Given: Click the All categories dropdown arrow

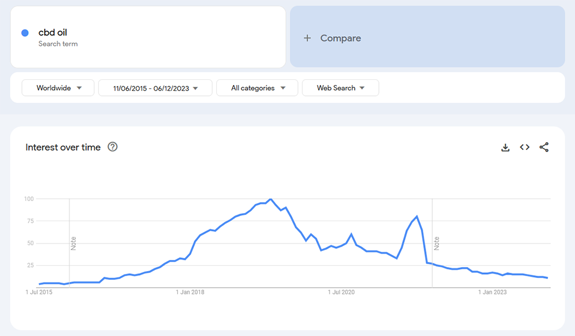Looking at the screenshot, I should click(283, 87).
